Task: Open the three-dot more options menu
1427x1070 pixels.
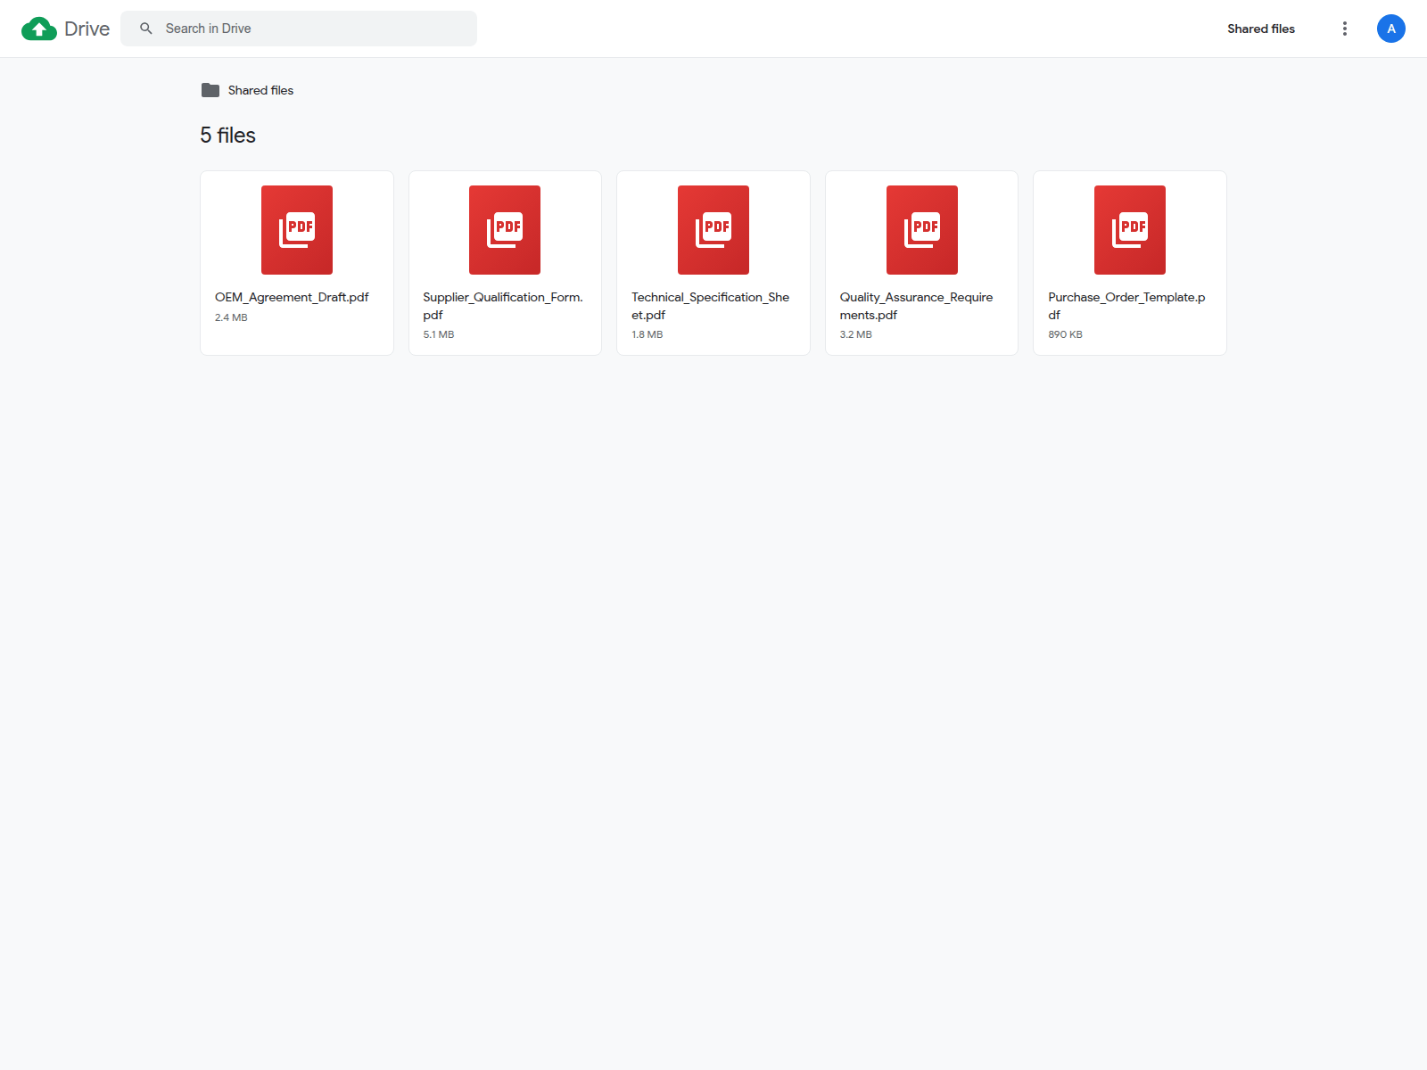Action: point(1345,29)
